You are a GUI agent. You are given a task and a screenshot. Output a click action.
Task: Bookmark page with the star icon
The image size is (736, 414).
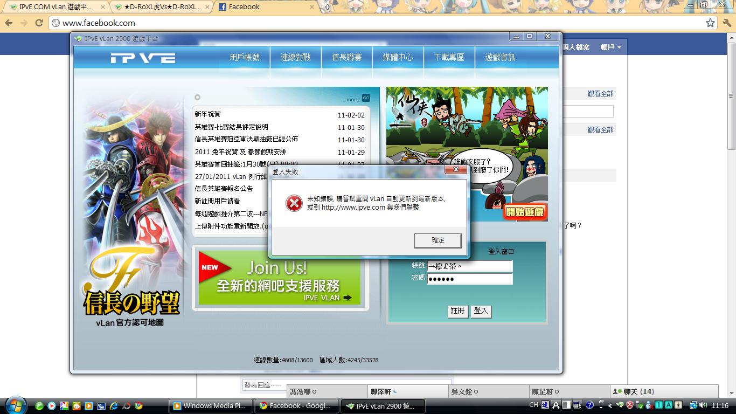[710, 23]
